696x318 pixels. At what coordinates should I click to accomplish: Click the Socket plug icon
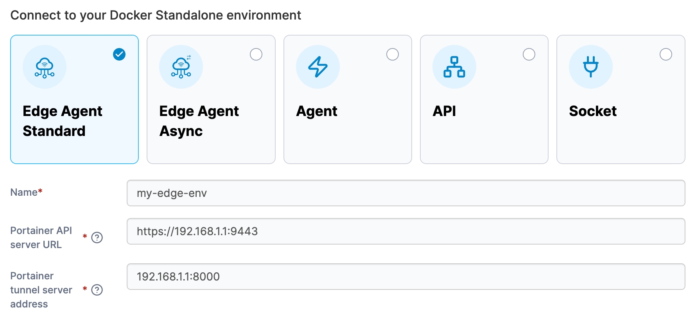pos(590,67)
